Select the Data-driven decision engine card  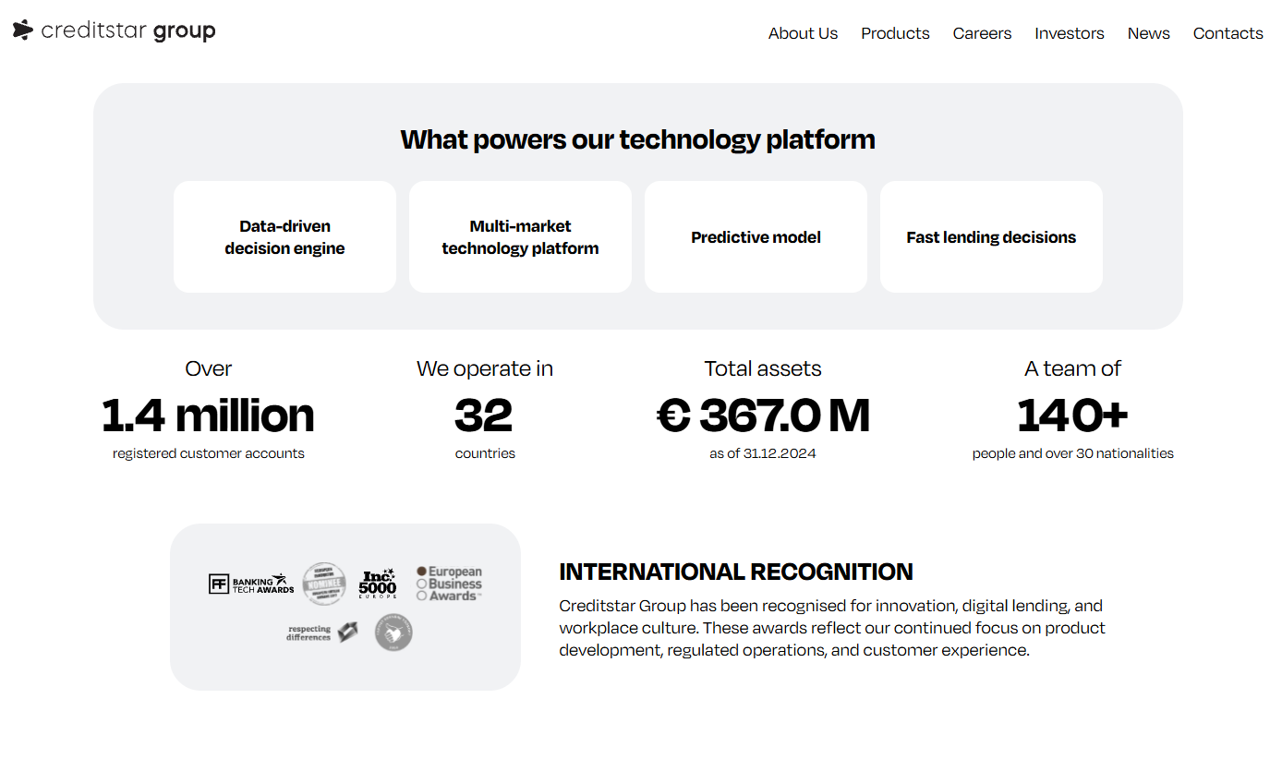[x=284, y=236]
